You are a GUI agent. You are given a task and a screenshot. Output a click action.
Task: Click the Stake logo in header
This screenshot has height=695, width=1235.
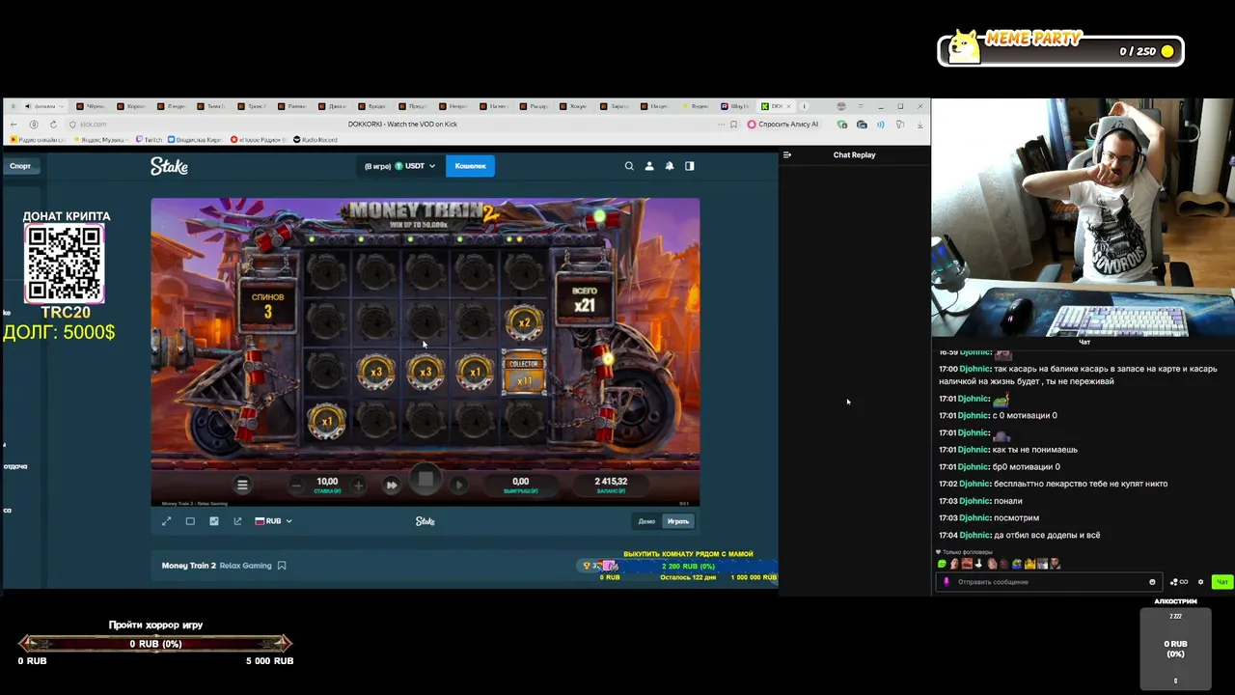tap(169, 166)
